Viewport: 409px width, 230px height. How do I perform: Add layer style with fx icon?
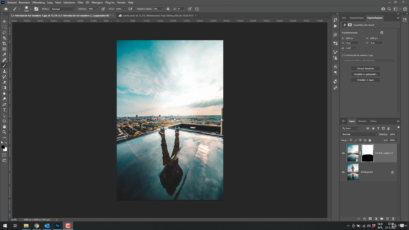pos(364,218)
